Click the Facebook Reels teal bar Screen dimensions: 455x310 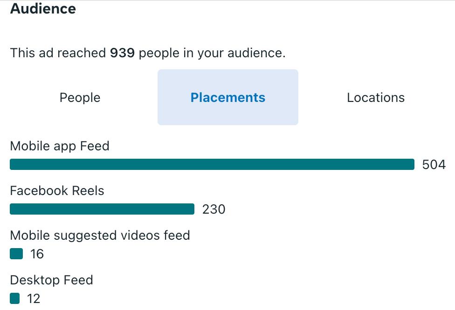coord(102,209)
